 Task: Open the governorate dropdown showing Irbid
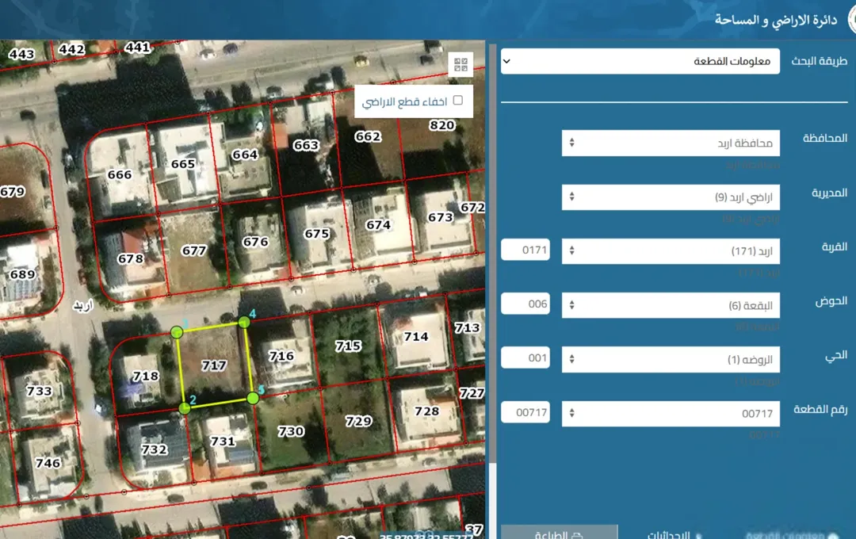click(x=671, y=143)
